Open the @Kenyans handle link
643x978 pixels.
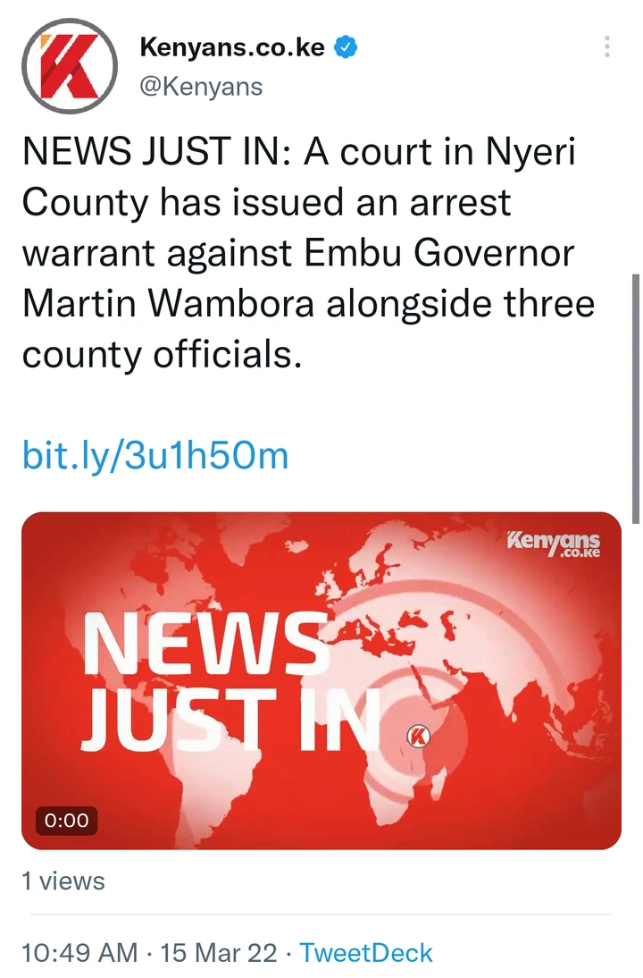[201, 87]
